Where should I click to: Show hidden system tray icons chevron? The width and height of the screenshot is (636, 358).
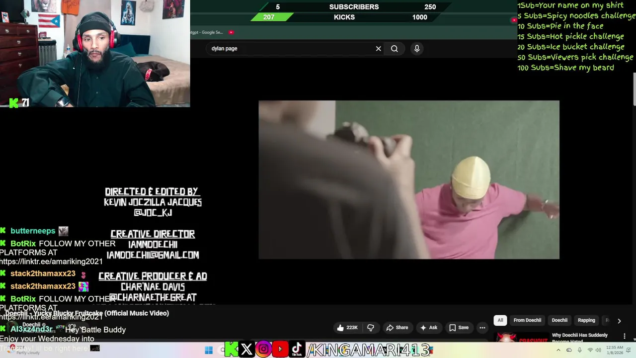[558, 350]
